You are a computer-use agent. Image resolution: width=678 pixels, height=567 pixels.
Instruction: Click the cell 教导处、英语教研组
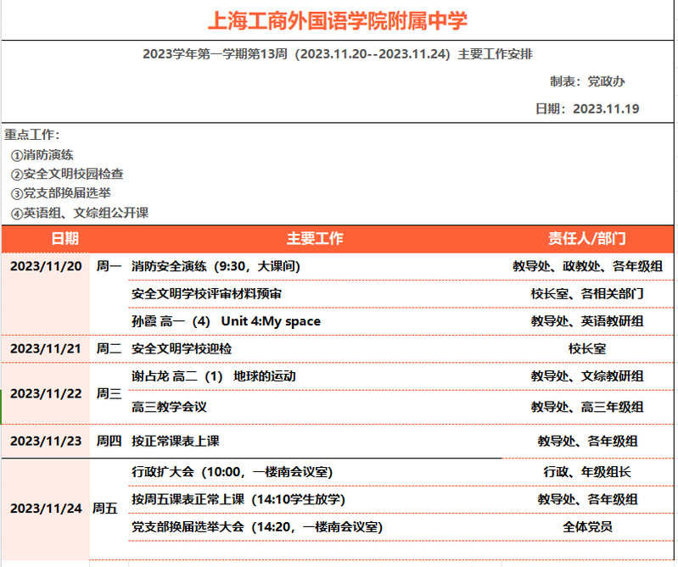point(587,321)
